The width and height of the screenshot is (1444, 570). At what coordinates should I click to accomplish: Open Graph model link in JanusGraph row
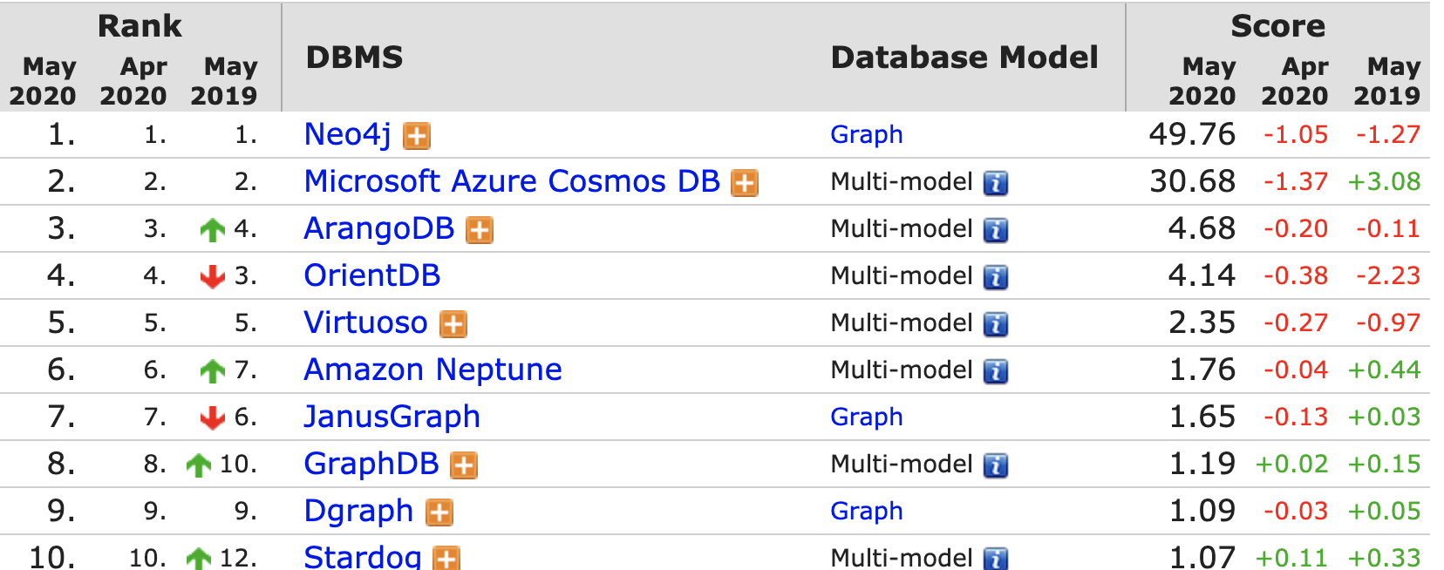tap(867, 417)
